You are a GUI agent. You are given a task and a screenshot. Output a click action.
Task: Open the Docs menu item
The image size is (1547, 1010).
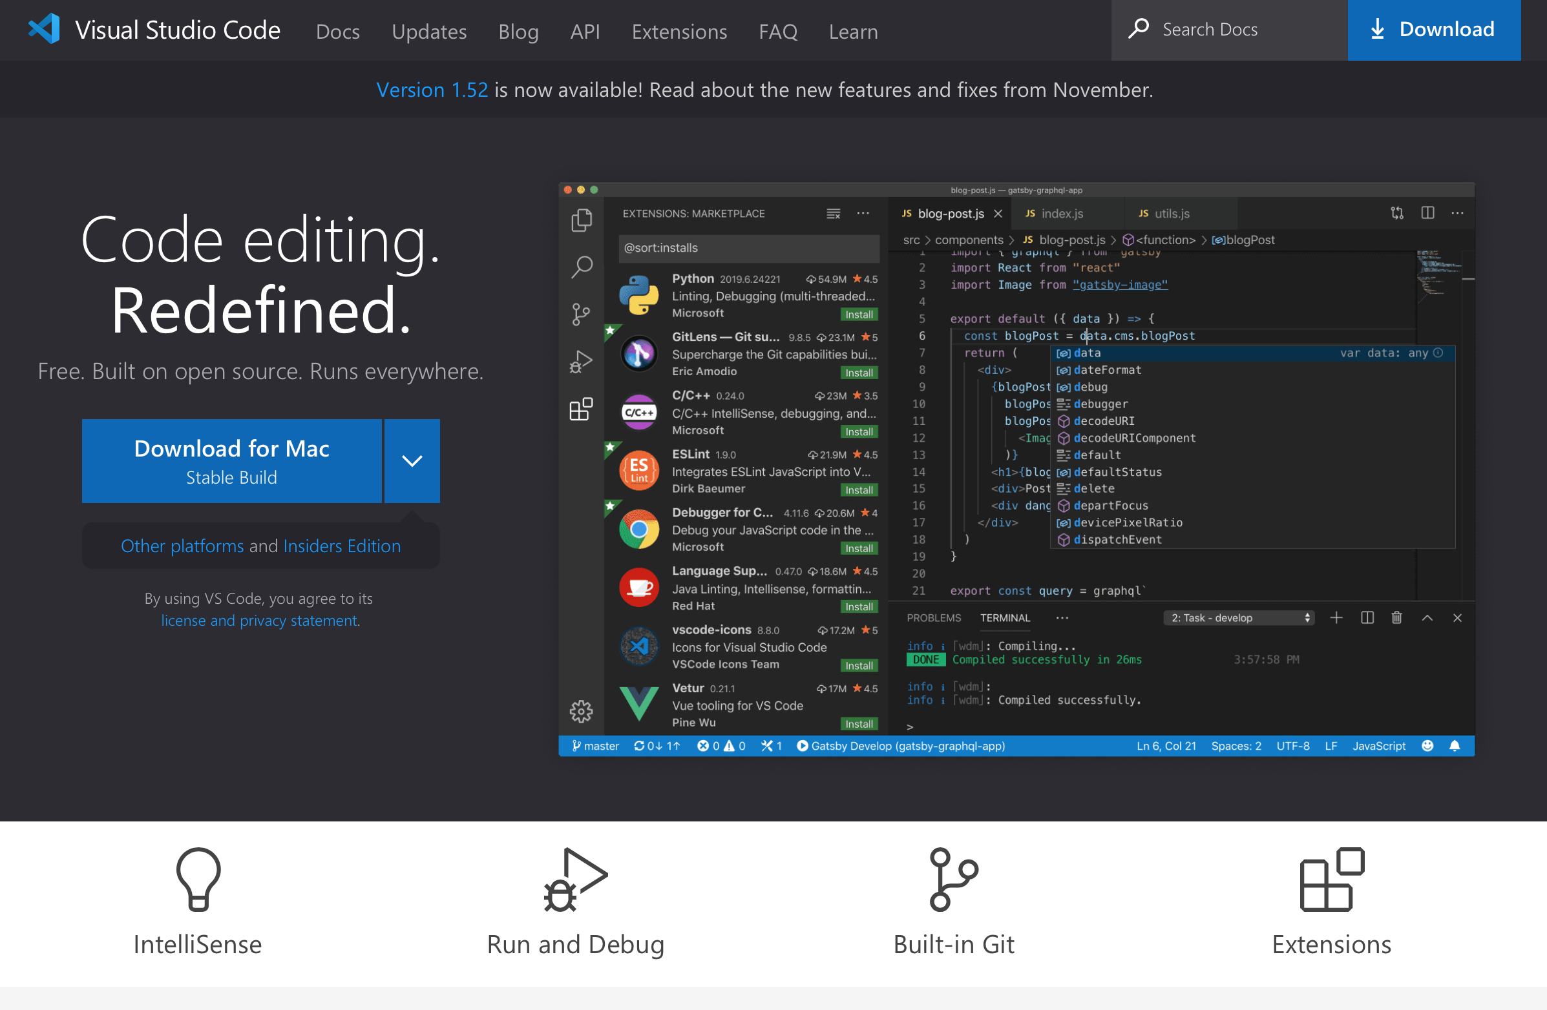(x=337, y=31)
